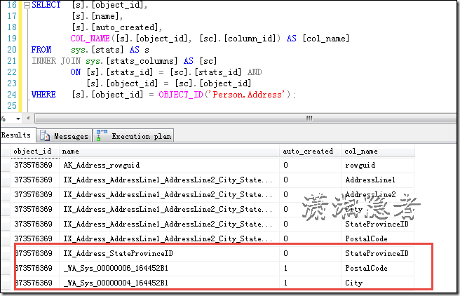
Task: Select the name column header
Action: coord(70,151)
